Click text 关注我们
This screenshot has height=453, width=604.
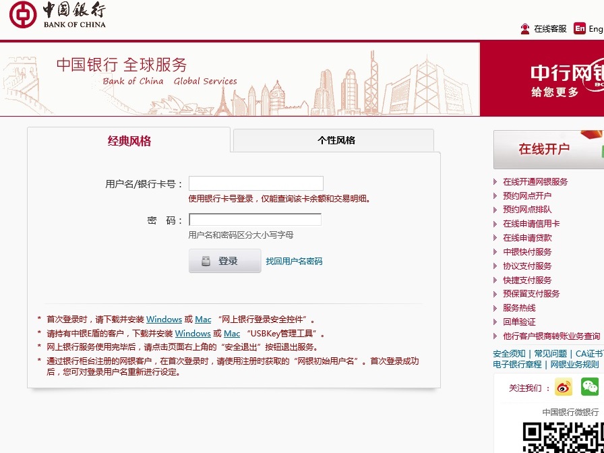click(x=525, y=388)
